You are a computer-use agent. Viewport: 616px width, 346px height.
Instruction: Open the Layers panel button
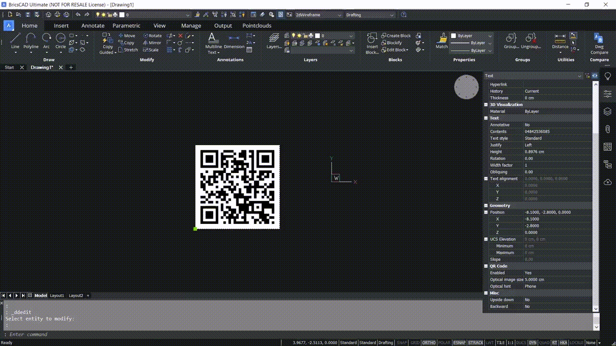tap(274, 41)
